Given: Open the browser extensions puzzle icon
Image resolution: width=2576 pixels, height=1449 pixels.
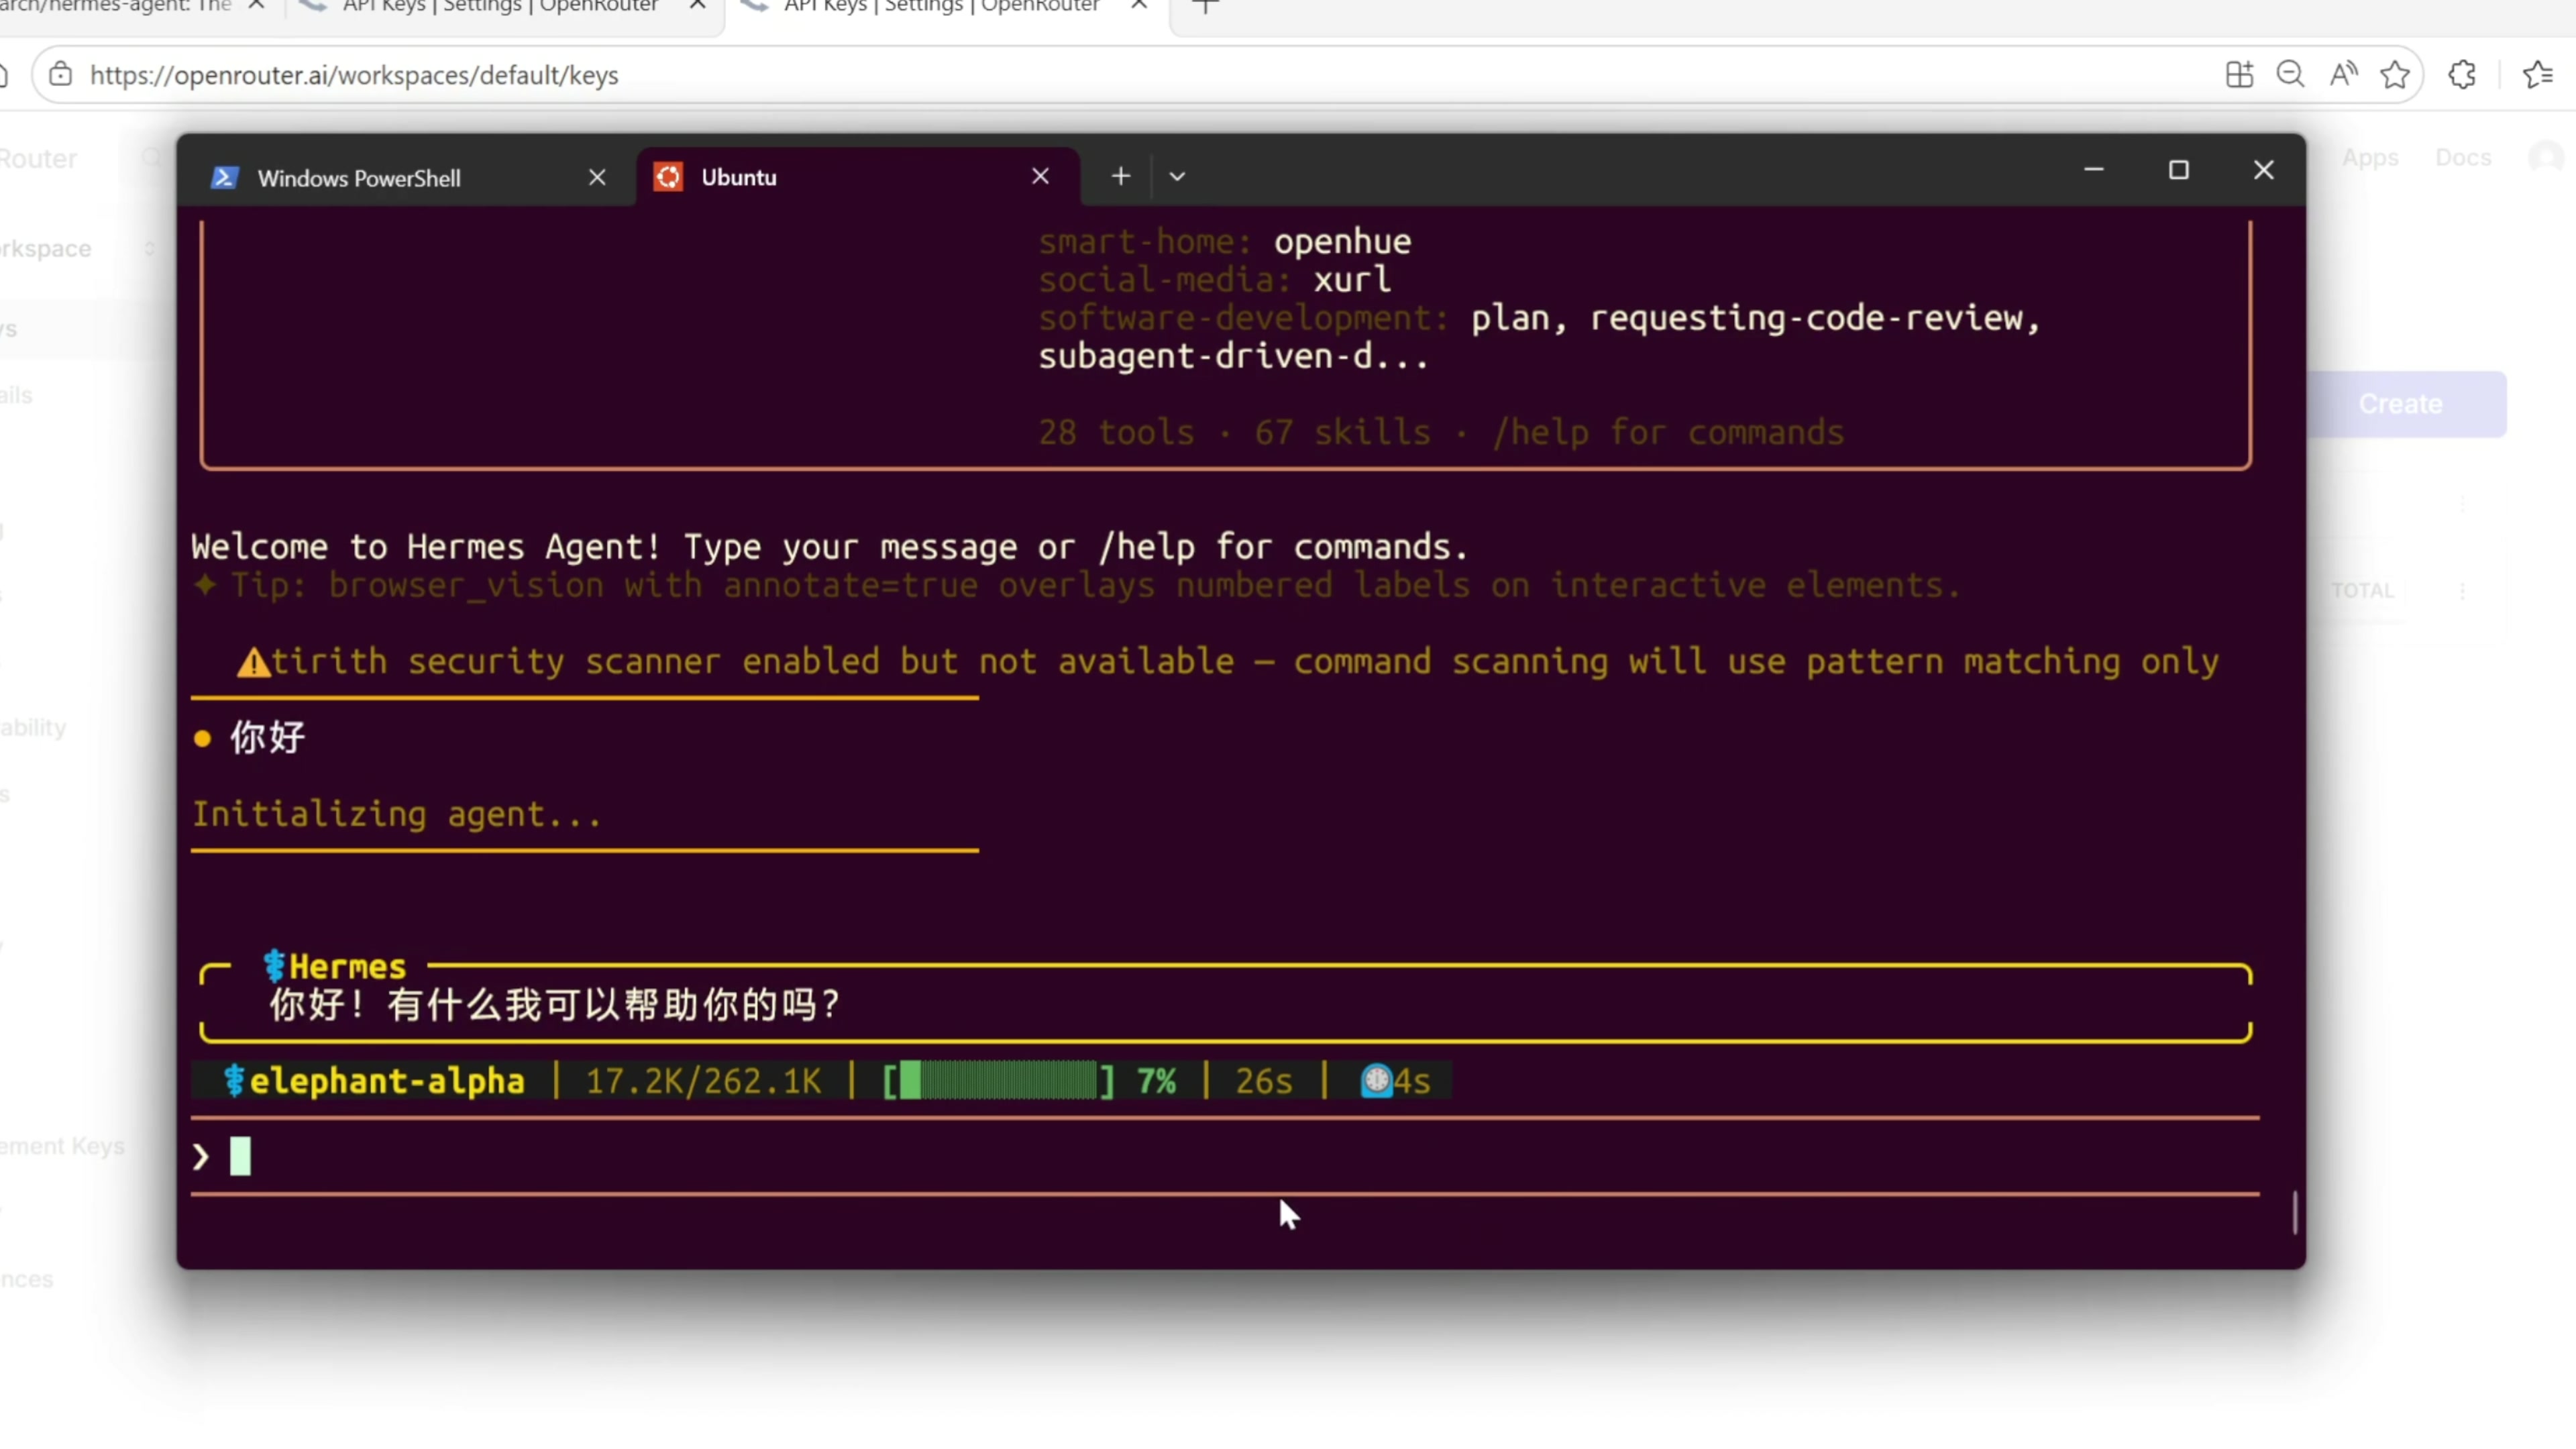Looking at the screenshot, I should [2462, 75].
